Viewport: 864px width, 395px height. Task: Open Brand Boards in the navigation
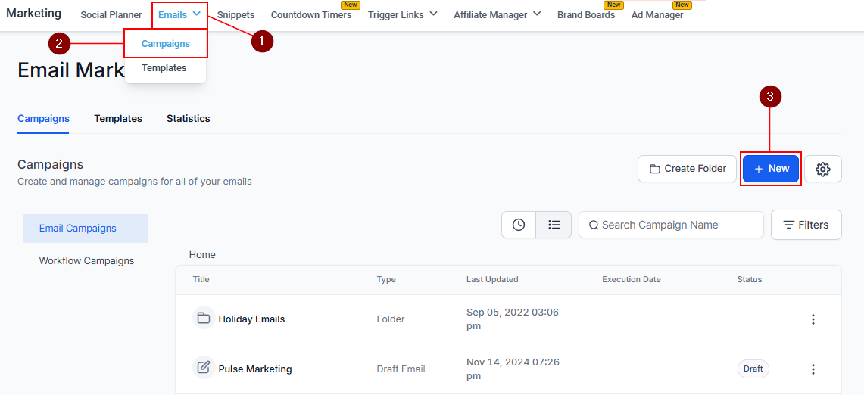coord(586,15)
